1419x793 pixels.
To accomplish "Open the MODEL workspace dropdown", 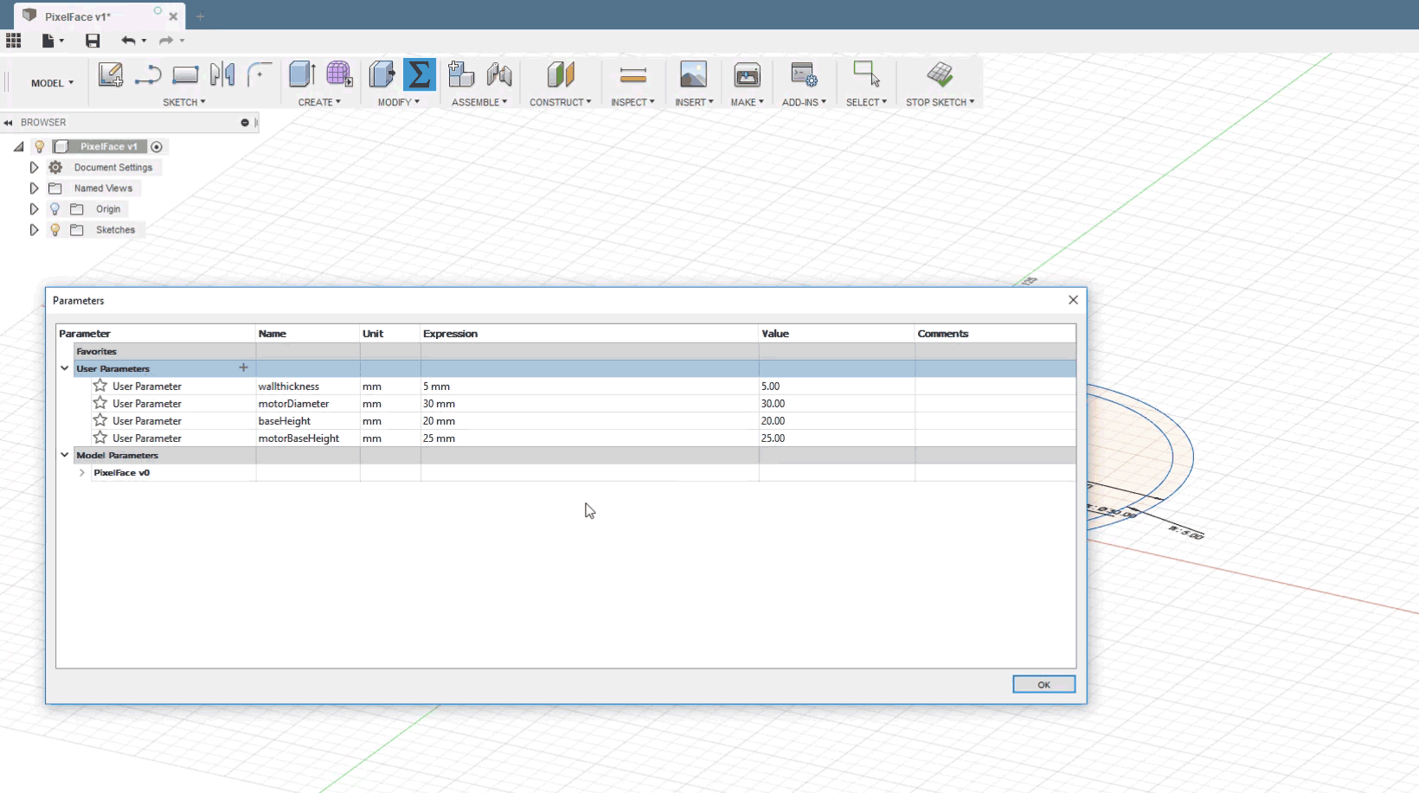I will coord(52,83).
